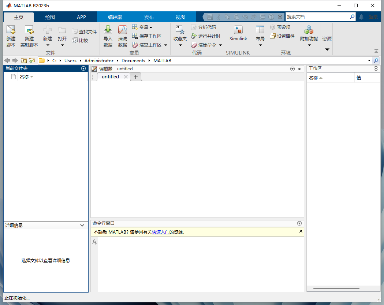Click the up one folder level icon
Viewport: 384px width, 305px height.
[x=24, y=60]
